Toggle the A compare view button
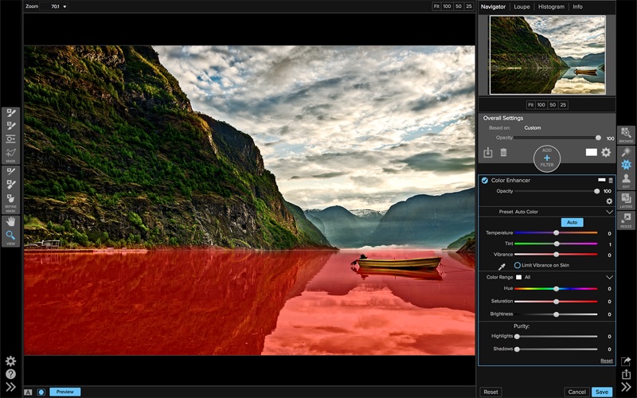The width and height of the screenshot is (637, 398). click(28, 392)
